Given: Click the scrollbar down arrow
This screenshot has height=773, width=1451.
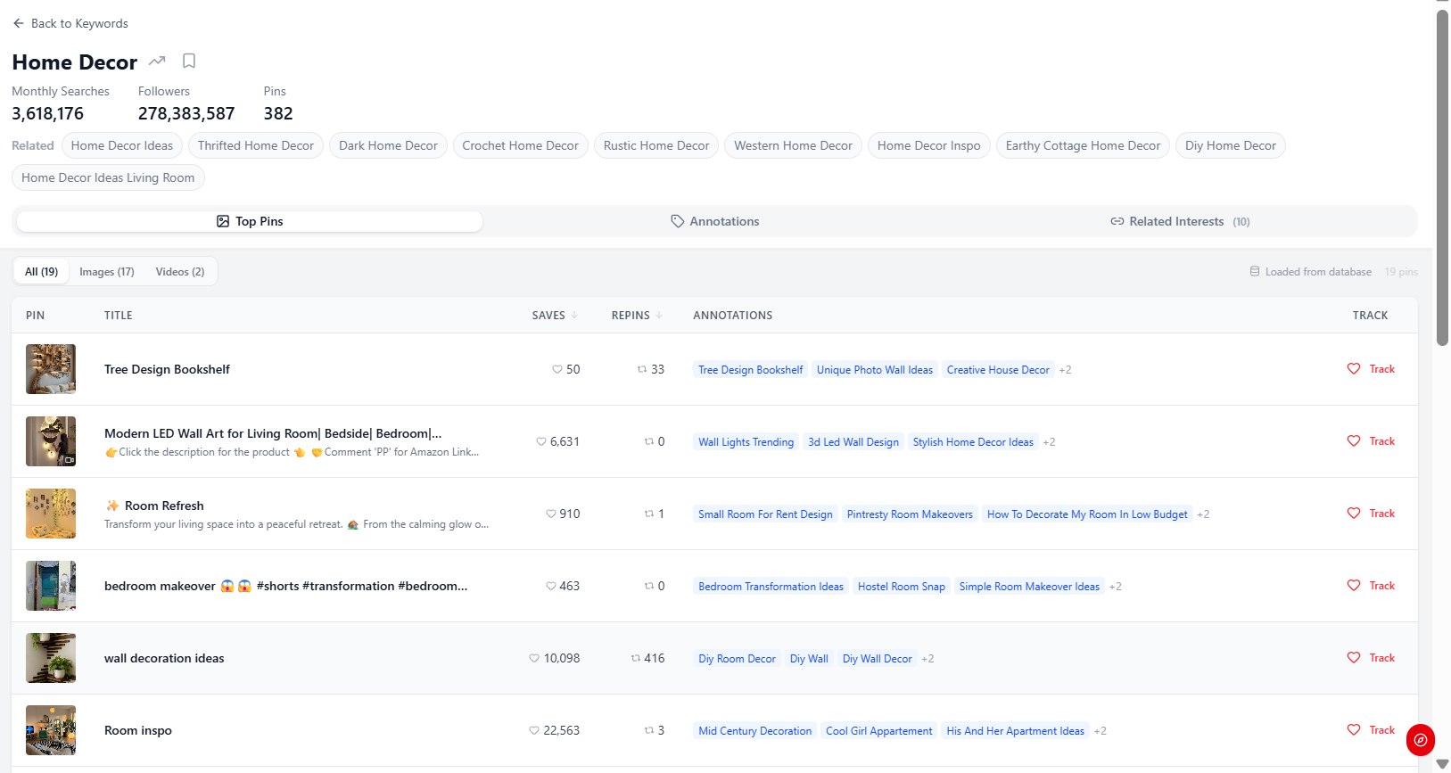Looking at the screenshot, I should (x=1442, y=765).
